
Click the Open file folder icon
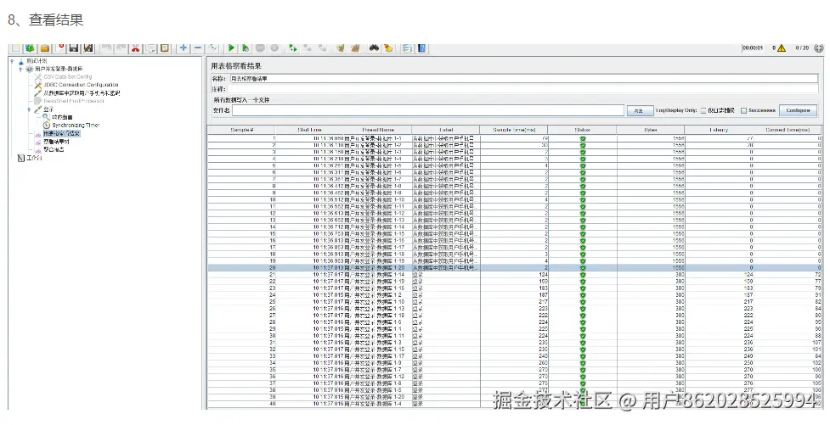pyautogui.click(x=44, y=48)
